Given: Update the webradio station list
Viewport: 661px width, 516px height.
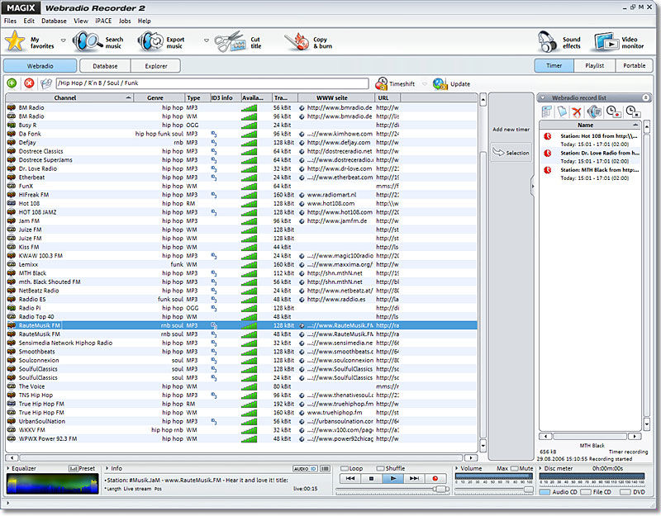Looking at the screenshot, I should click(451, 84).
